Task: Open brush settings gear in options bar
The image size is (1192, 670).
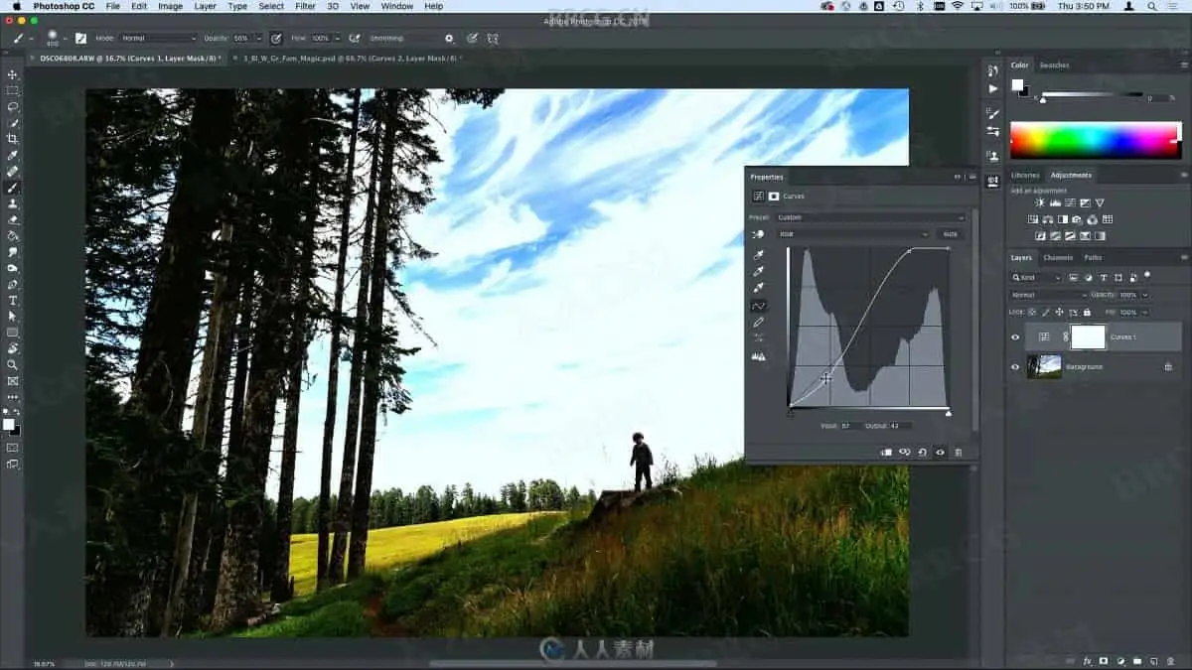Action: (x=449, y=39)
